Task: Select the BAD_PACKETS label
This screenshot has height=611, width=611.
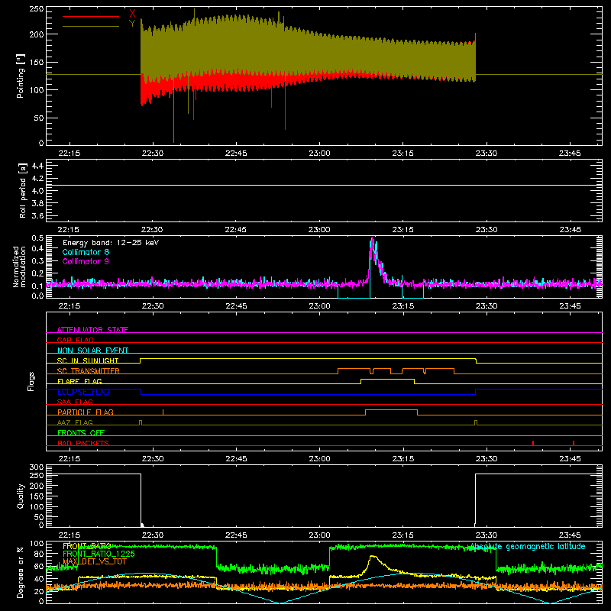Action: click(83, 443)
